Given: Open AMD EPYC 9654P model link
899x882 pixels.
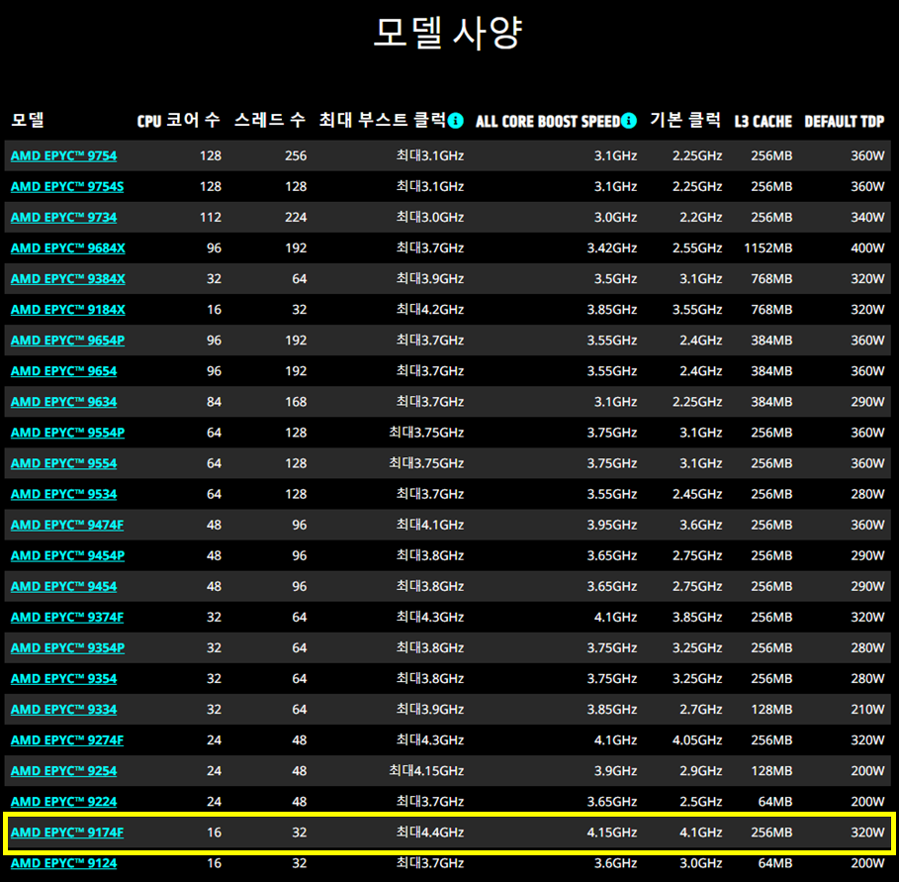Looking at the screenshot, I should 67,341.
